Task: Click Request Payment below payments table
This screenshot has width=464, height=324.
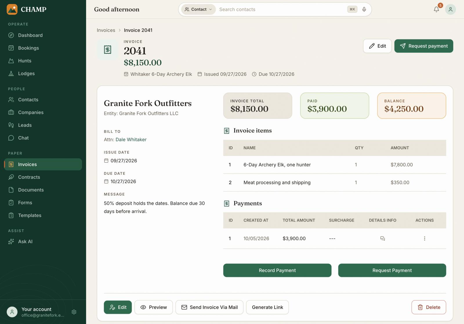Action: (x=392, y=270)
